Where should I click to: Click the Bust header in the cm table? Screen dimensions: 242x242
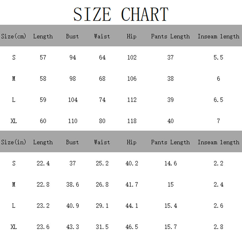coord(72,36)
